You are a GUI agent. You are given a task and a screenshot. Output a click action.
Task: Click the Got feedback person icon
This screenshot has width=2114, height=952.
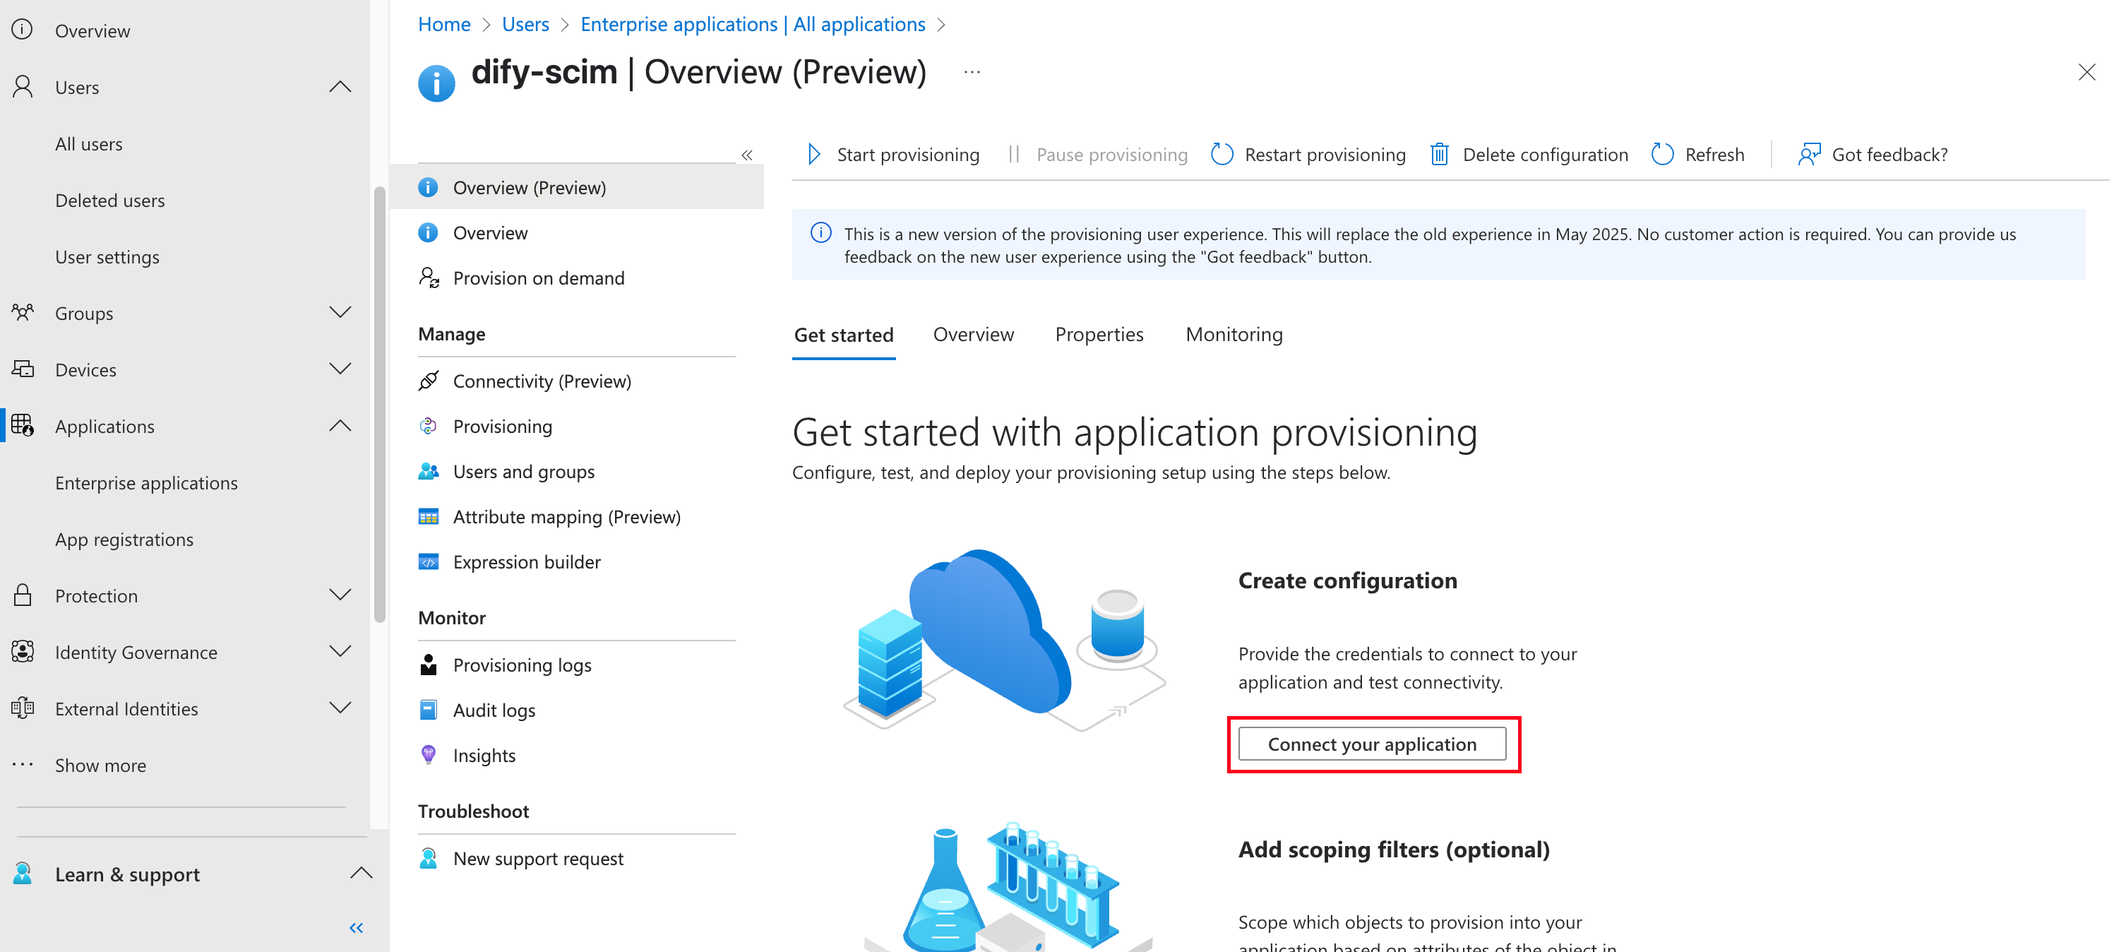coord(1809,154)
